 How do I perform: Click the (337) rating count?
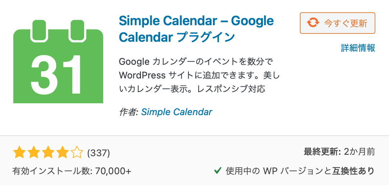click(x=99, y=153)
